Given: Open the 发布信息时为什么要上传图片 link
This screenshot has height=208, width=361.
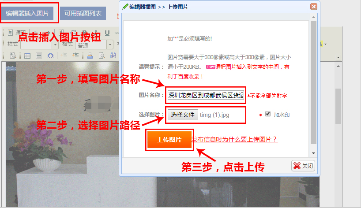Looking at the screenshot, I should (x=235, y=139).
